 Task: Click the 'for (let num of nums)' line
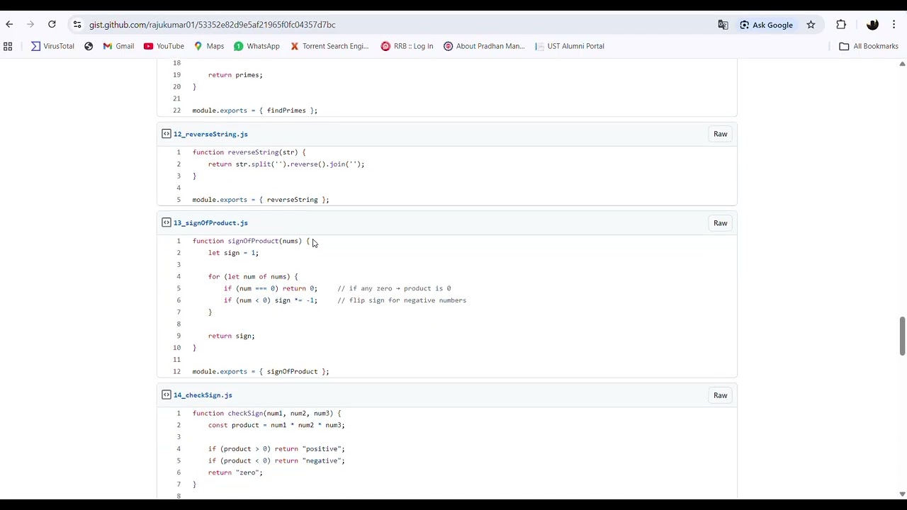pyautogui.click(x=253, y=277)
